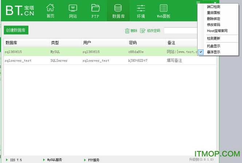Viewport: 242px width, 163px height.
Task: Click the 用户 column header
Action: point(104,43)
